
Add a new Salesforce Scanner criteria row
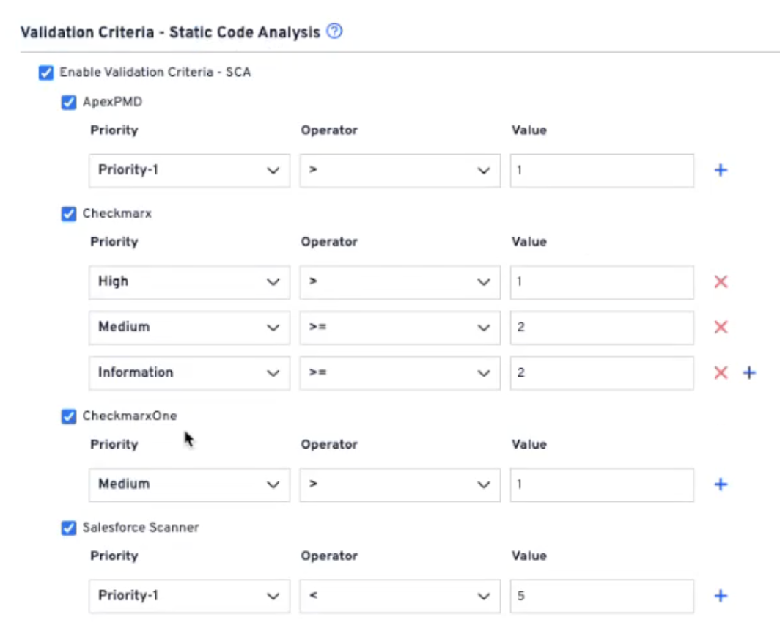coord(721,596)
